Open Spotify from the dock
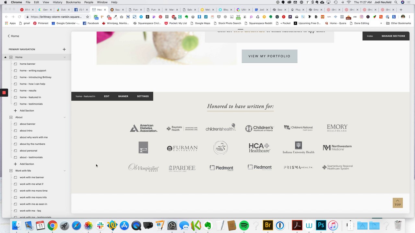The height and width of the screenshot is (233, 415). 244,225
